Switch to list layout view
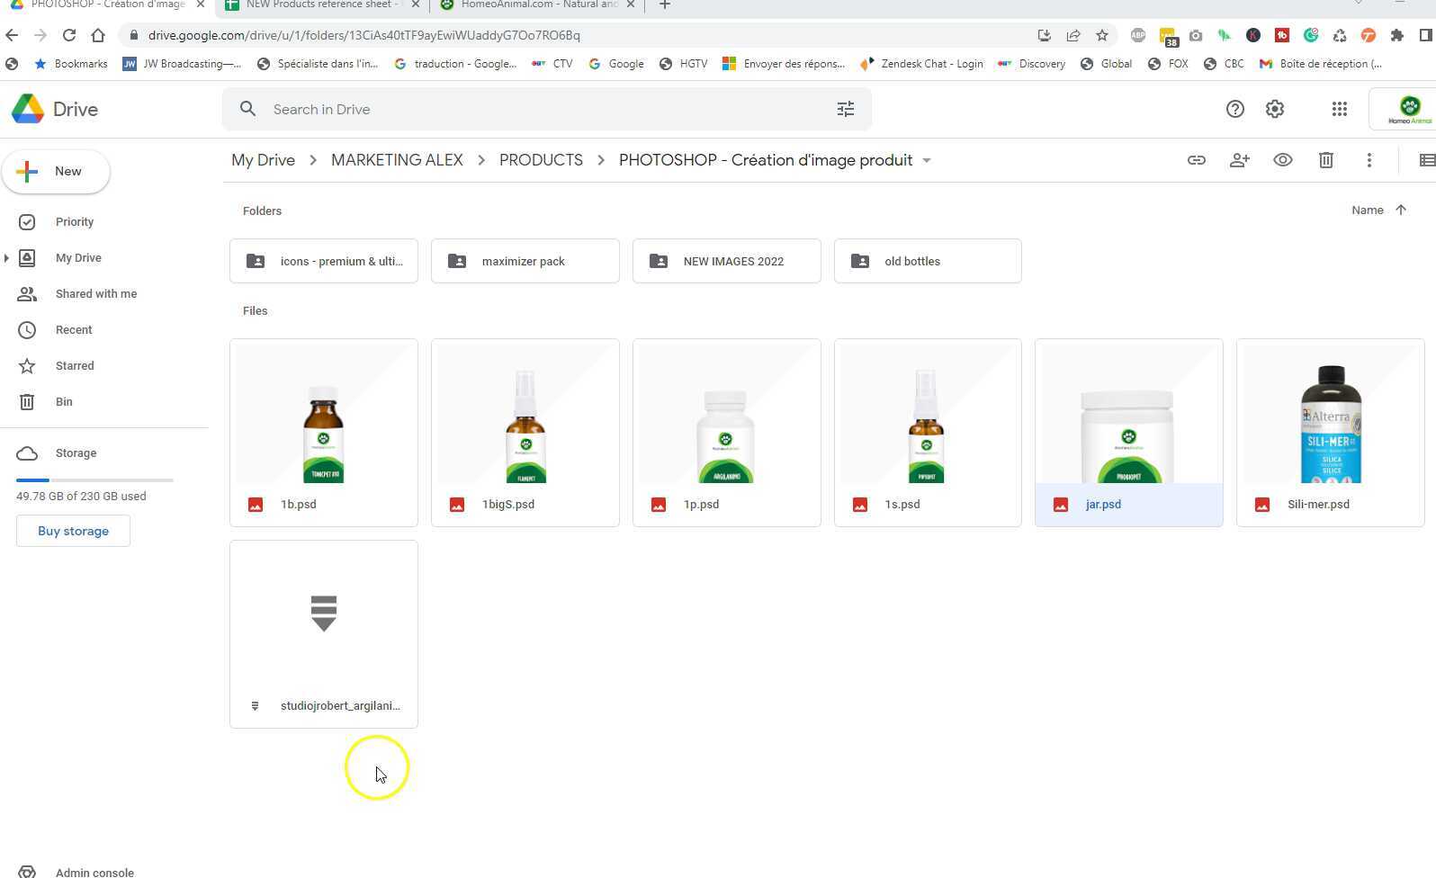The width and height of the screenshot is (1436, 878). coord(1426,160)
